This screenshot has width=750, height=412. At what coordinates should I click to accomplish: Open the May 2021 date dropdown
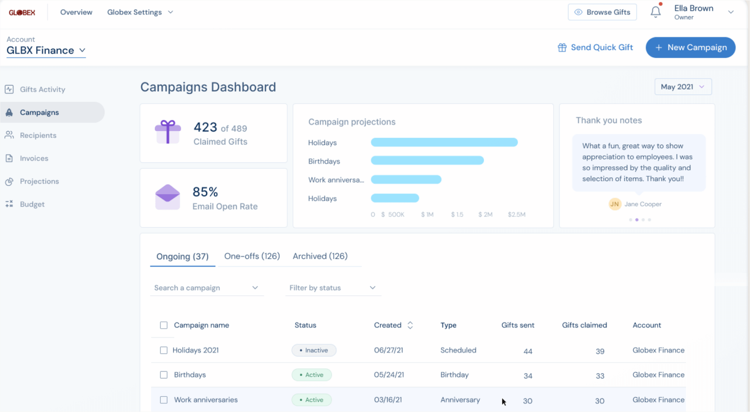pos(683,87)
